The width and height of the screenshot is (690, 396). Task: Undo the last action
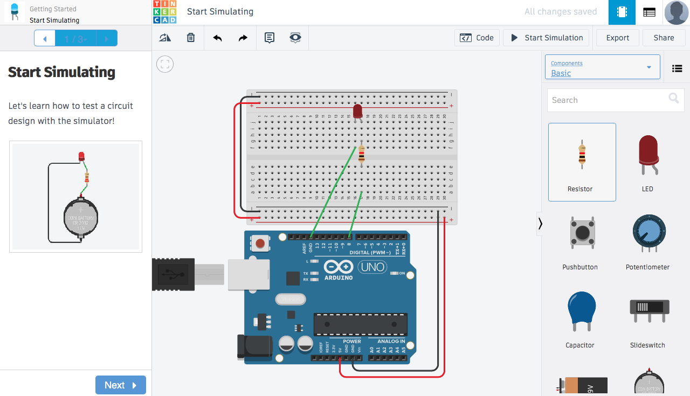217,38
